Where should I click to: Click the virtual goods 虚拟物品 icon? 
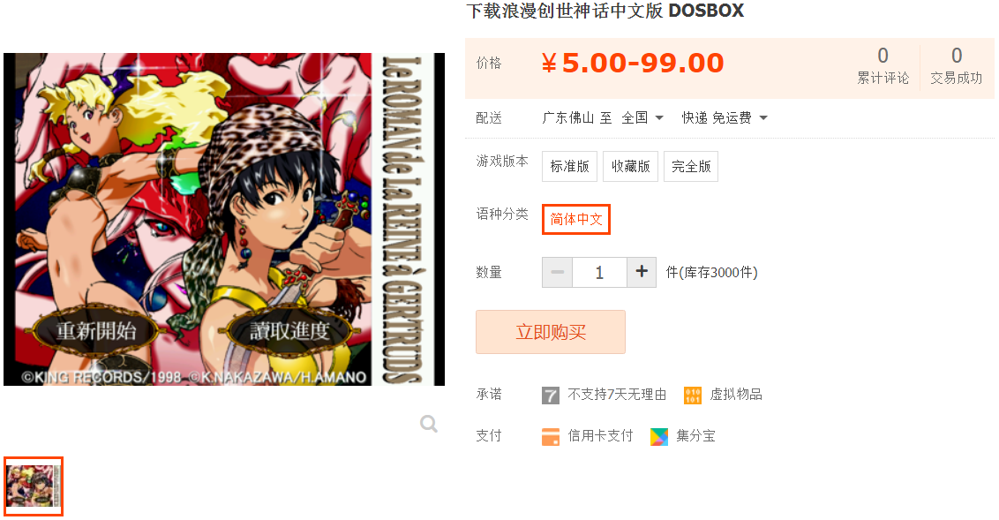point(693,396)
